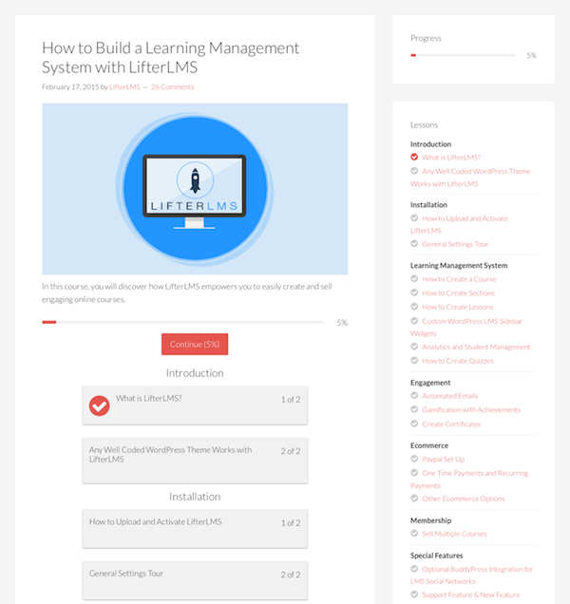Click the February 17, 2015 date text
This screenshot has width=570, height=604.
[70, 87]
